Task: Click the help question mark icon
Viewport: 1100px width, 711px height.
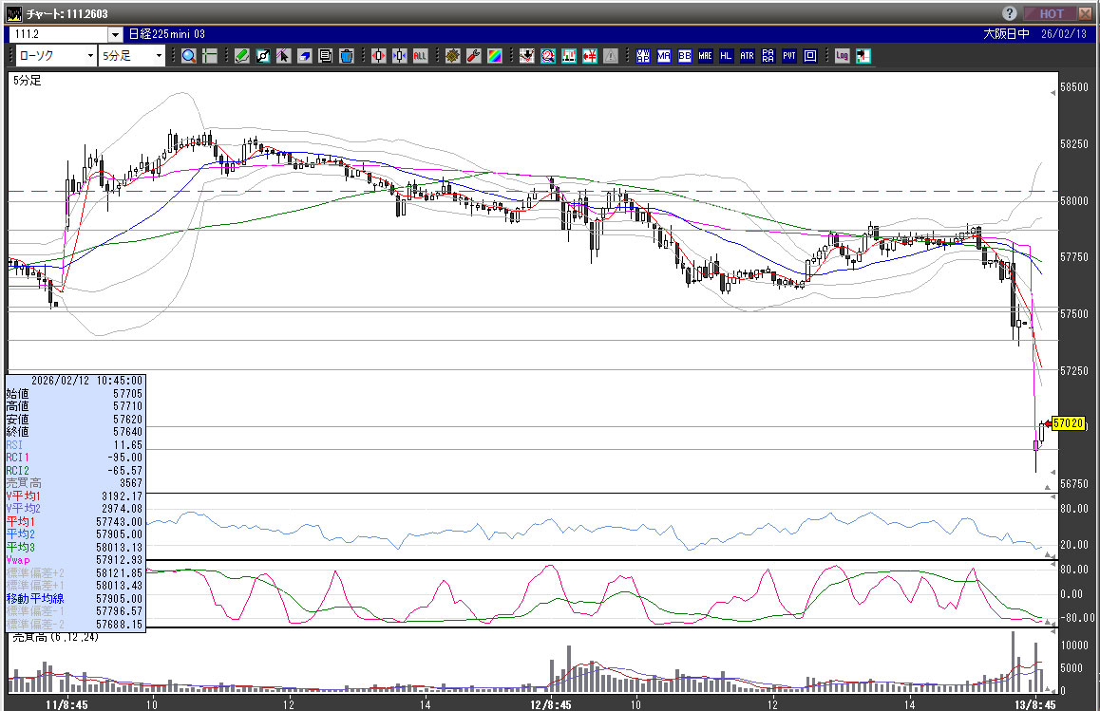Action: [x=1010, y=13]
